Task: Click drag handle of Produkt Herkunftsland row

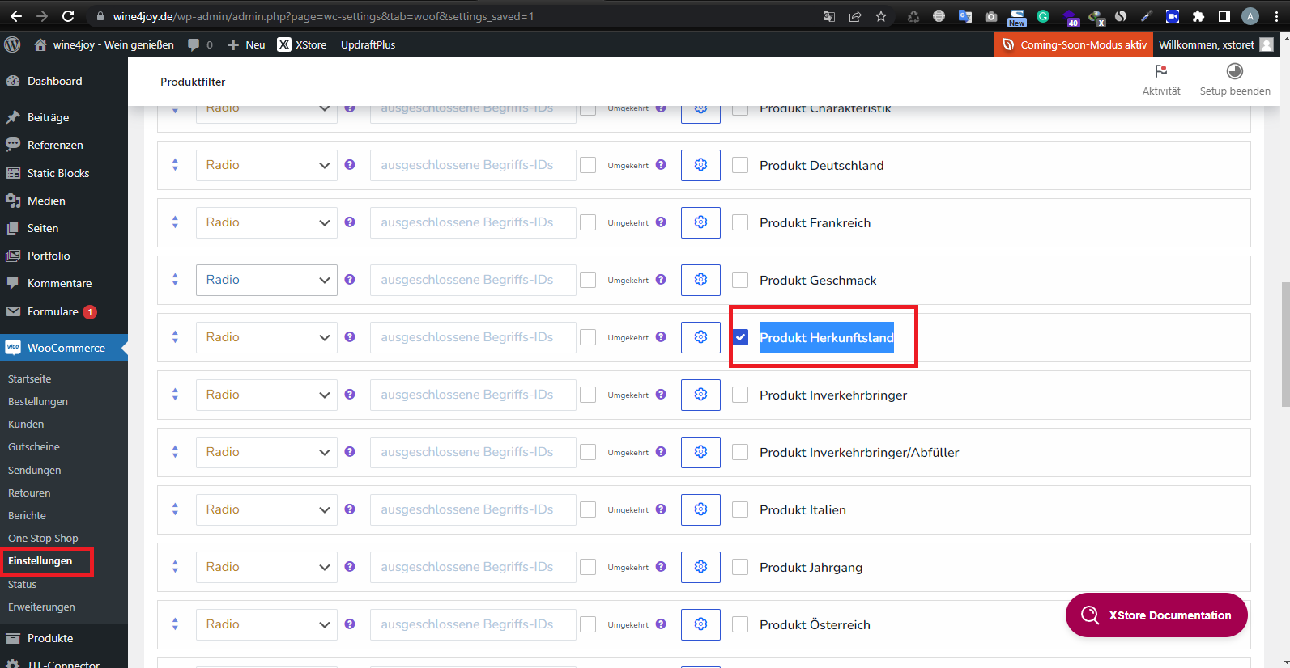Action: (x=175, y=337)
